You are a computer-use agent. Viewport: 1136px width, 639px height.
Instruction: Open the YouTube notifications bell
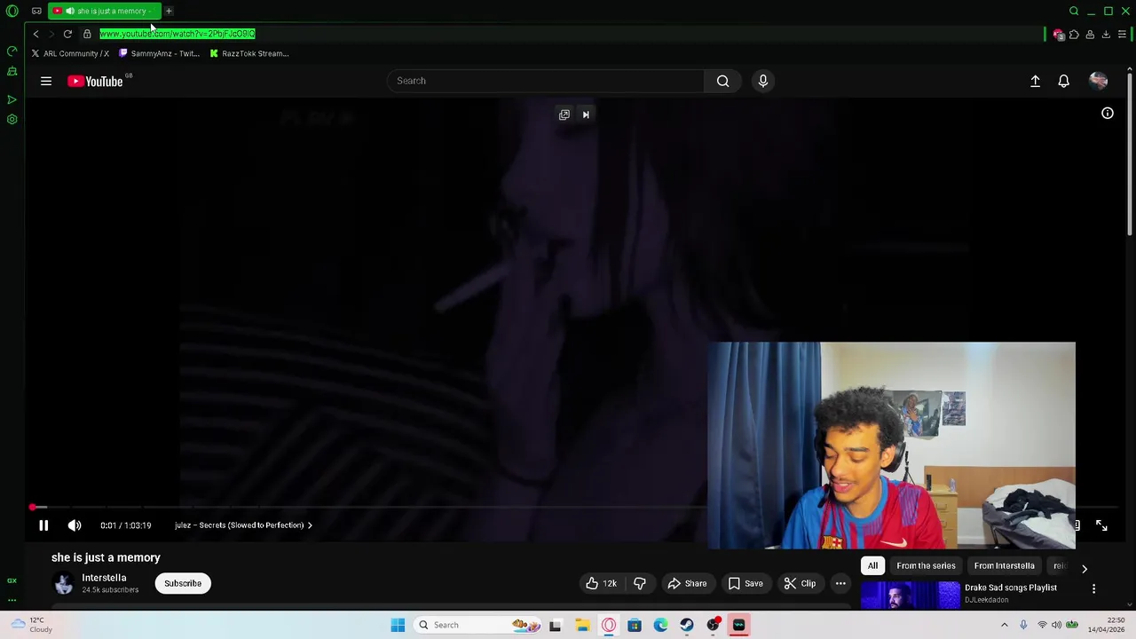(1063, 81)
